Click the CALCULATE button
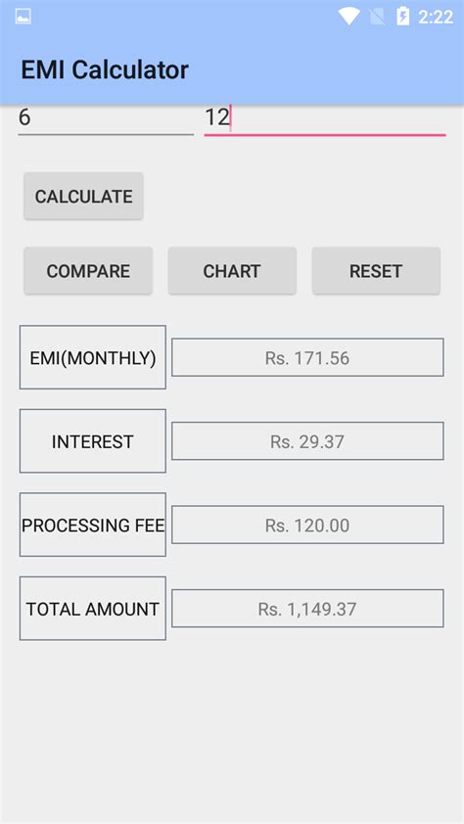 [83, 196]
